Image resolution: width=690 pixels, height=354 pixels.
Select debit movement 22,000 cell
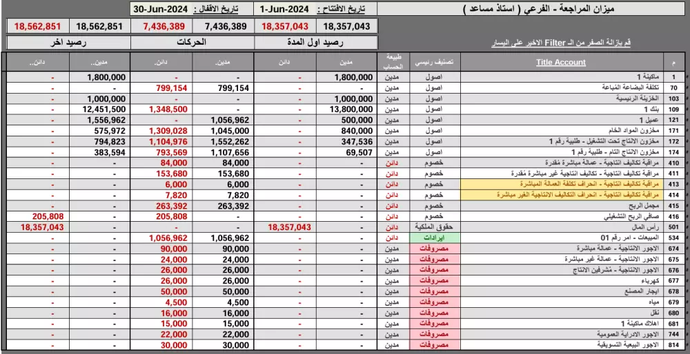tap(223, 334)
